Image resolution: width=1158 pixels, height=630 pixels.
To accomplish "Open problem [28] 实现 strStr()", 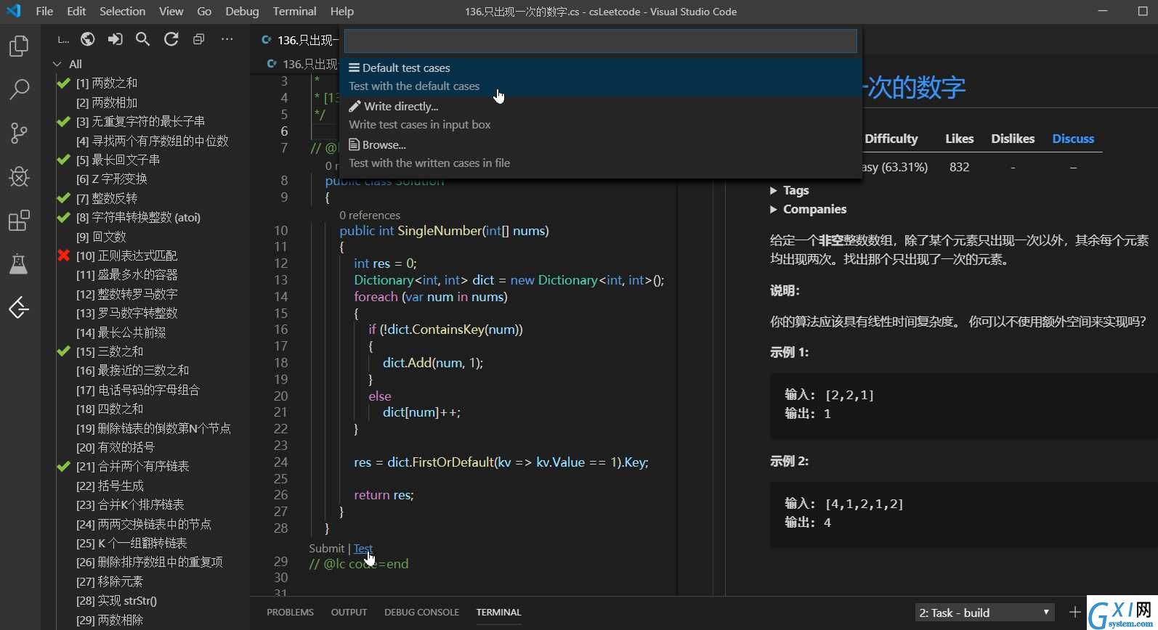I will point(116,600).
